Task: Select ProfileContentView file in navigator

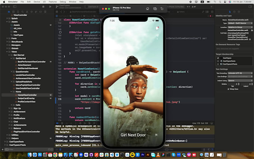Action: [x=27, y=102]
